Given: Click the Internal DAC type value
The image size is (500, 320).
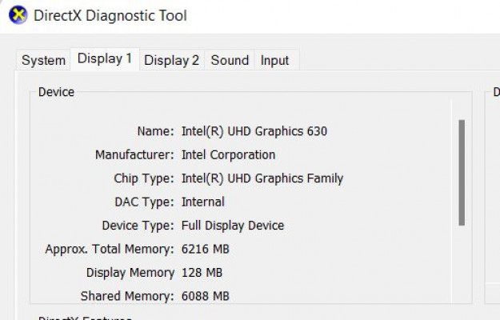Looking at the screenshot, I should [202, 202].
